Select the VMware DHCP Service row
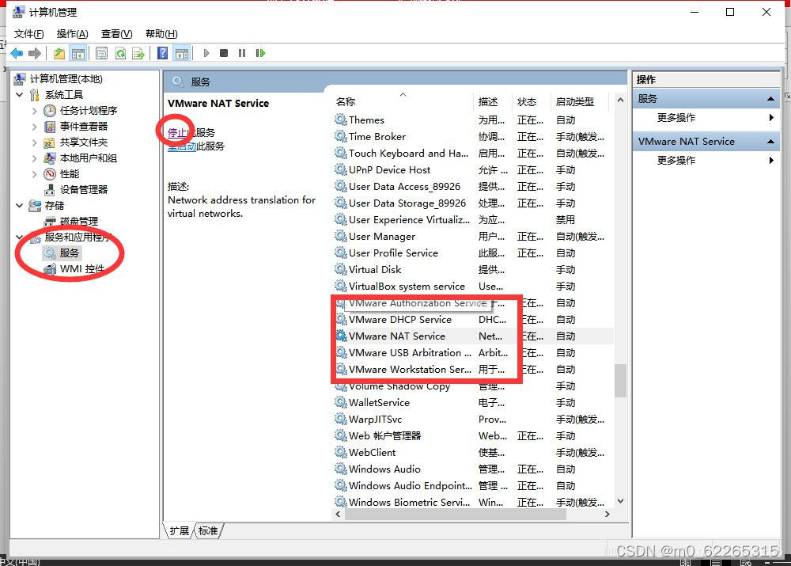This screenshot has width=791, height=566. point(473,320)
